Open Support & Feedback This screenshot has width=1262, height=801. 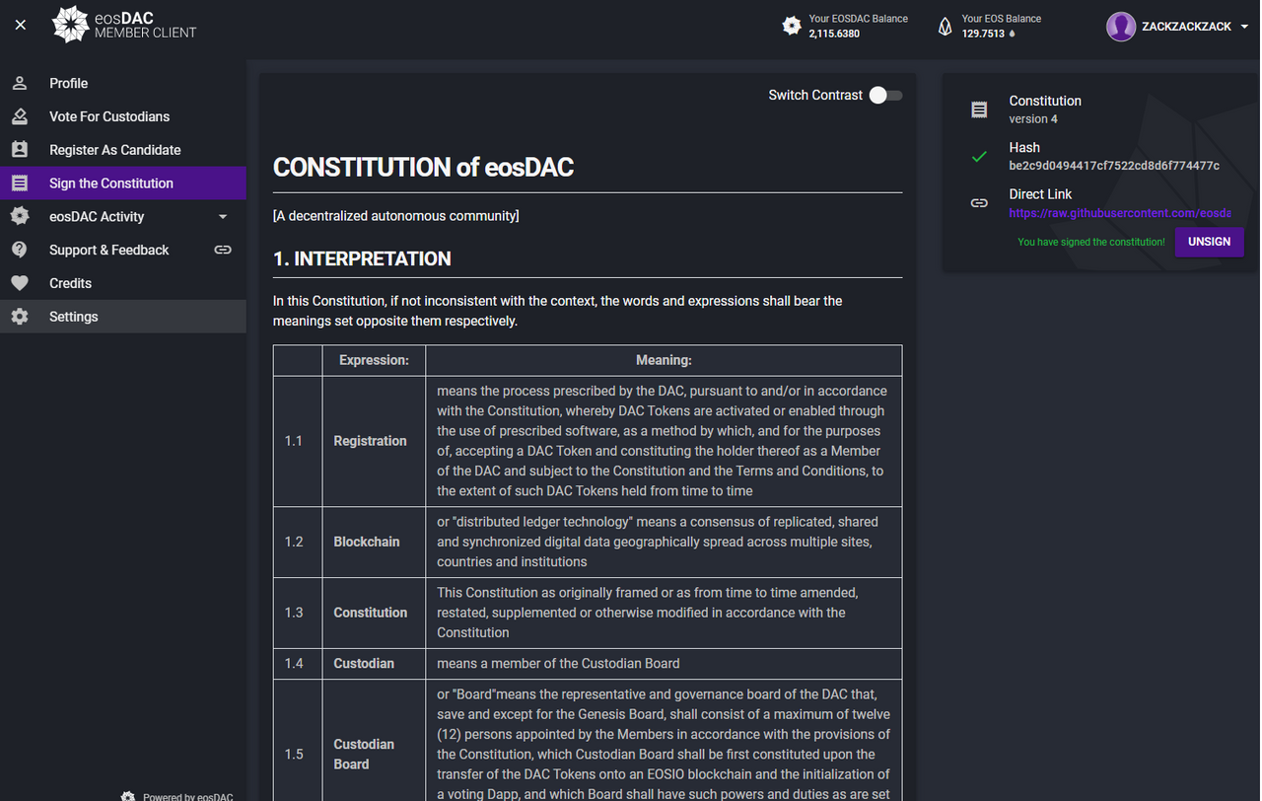[x=123, y=250]
